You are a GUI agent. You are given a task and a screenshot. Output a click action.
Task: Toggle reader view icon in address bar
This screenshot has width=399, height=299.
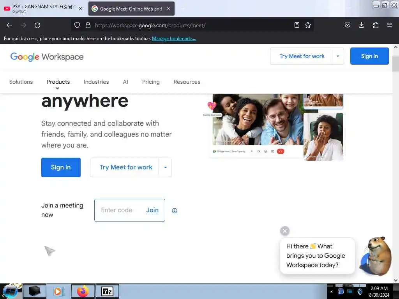[x=297, y=25]
